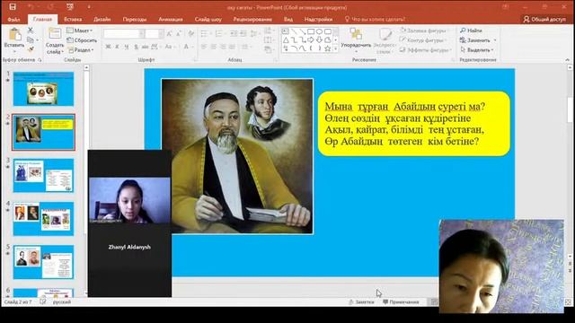This screenshot has height=323, width=575.
Task: Click the New Slide icon (Создать слайд)
Action: (55, 34)
